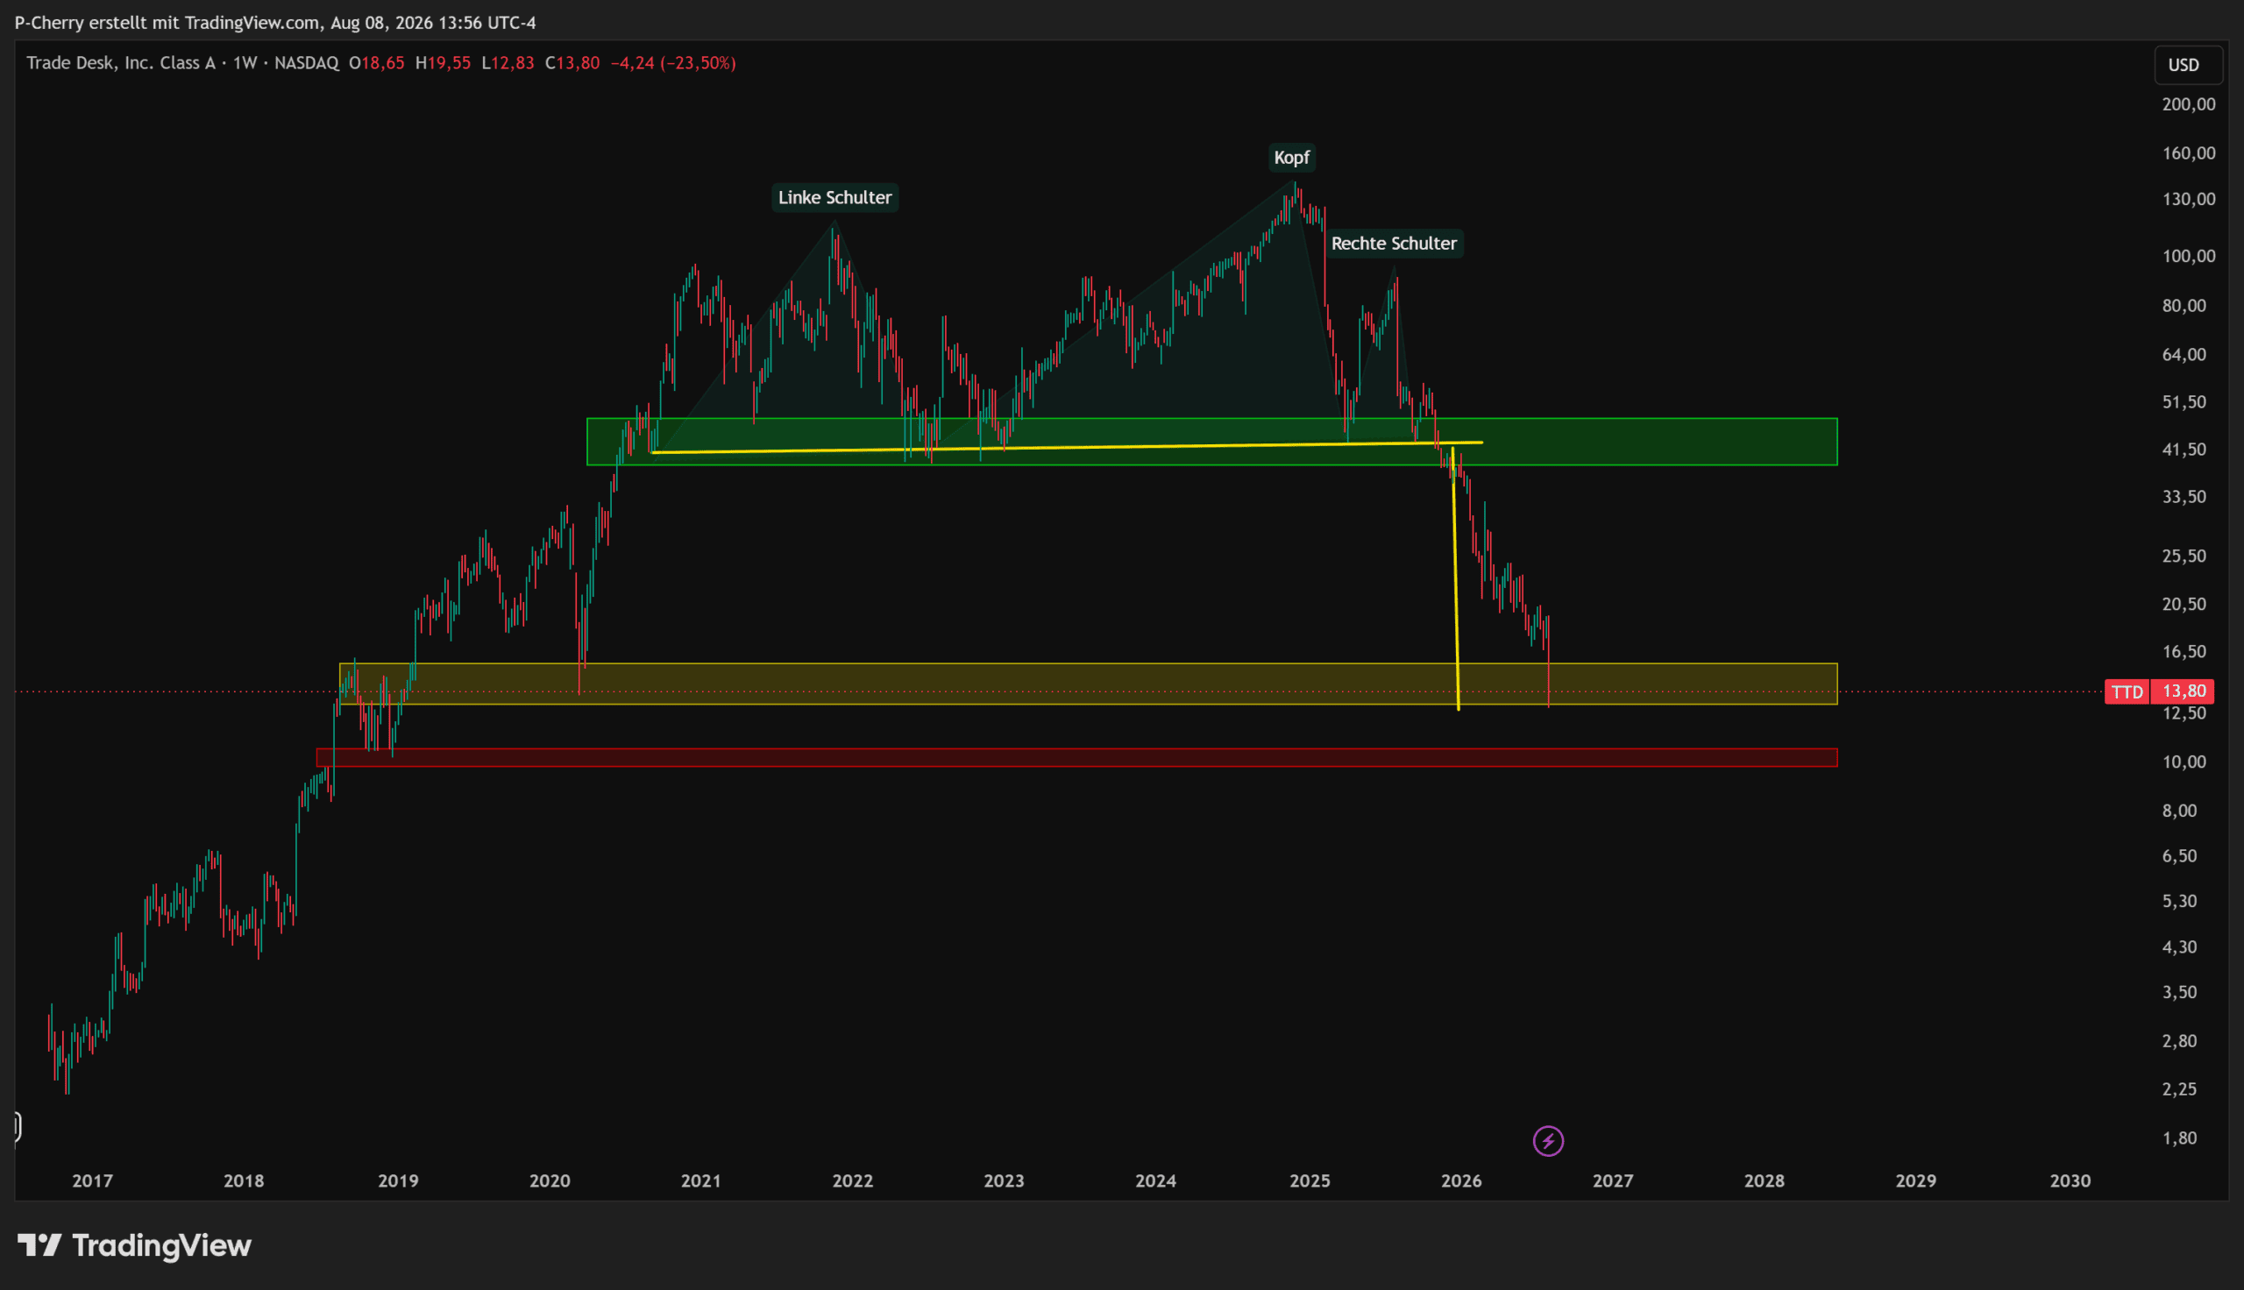Click the 2017 label on time axis
The image size is (2244, 1290).
pyautogui.click(x=92, y=1181)
